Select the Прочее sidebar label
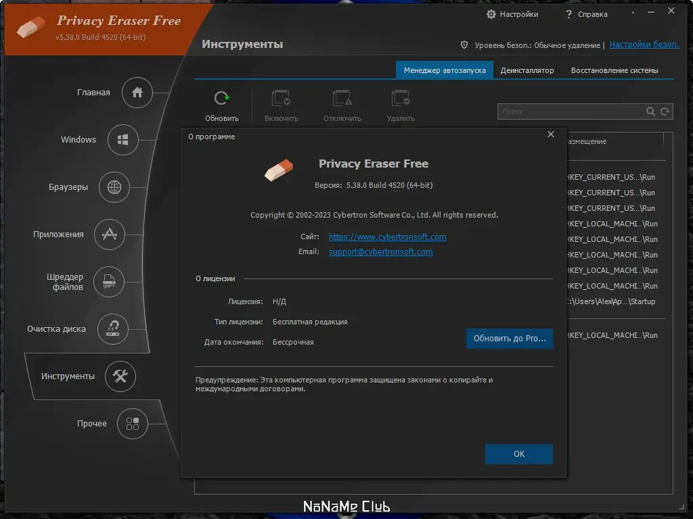Viewport: 693px width, 519px height. click(92, 424)
